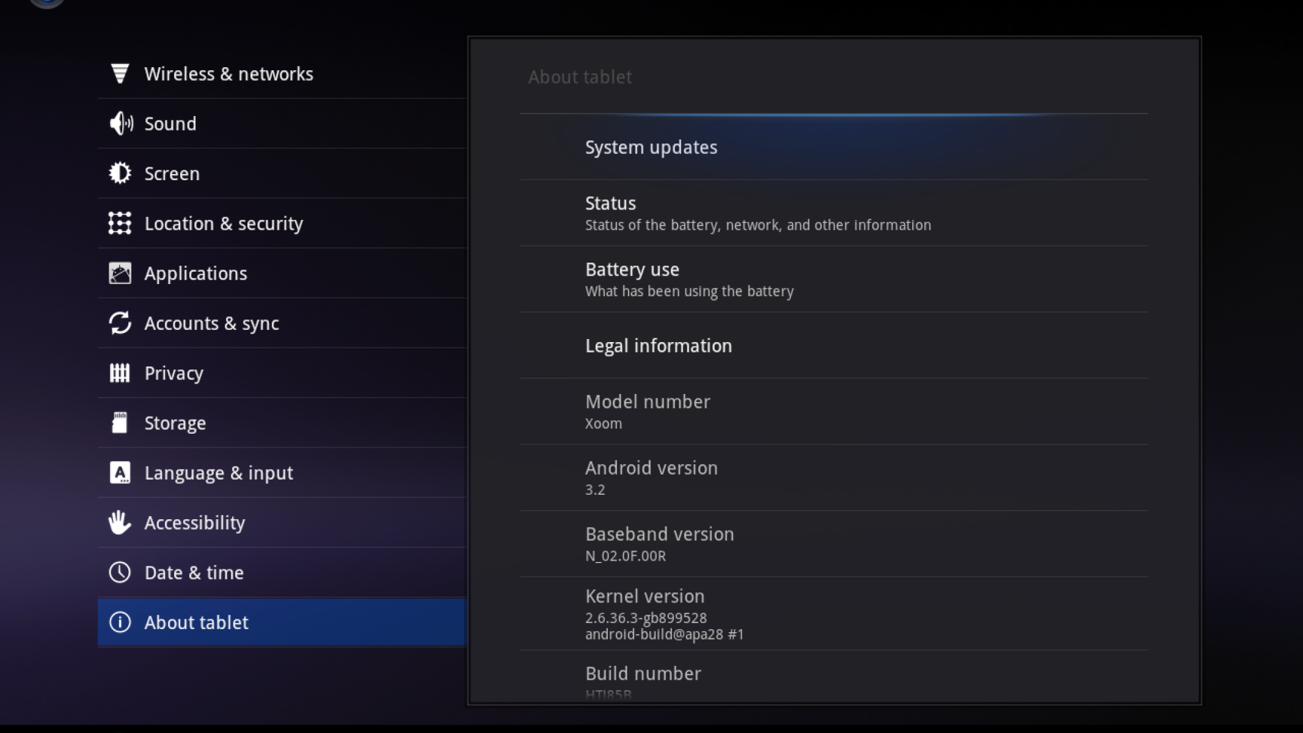
Task: Open Status of battery and network
Action: click(x=757, y=213)
